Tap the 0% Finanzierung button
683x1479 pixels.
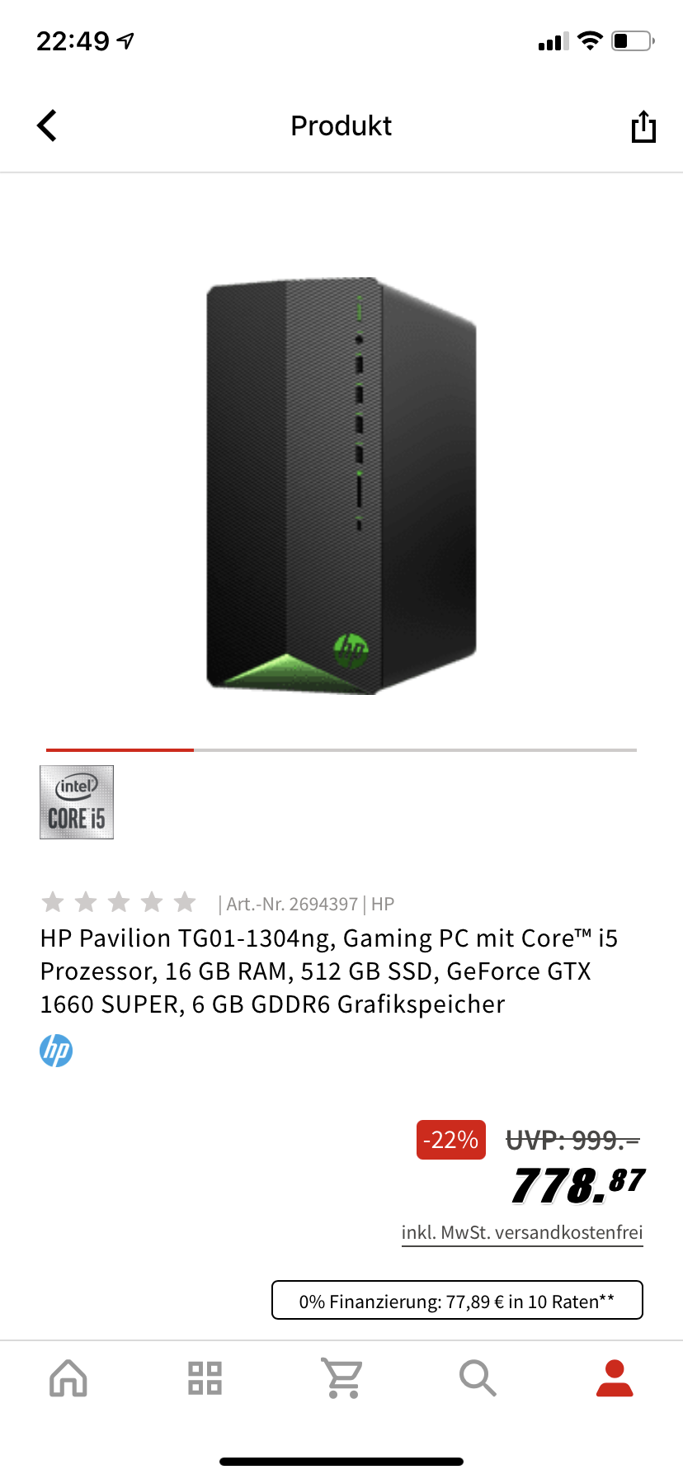[x=457, y=1301]
